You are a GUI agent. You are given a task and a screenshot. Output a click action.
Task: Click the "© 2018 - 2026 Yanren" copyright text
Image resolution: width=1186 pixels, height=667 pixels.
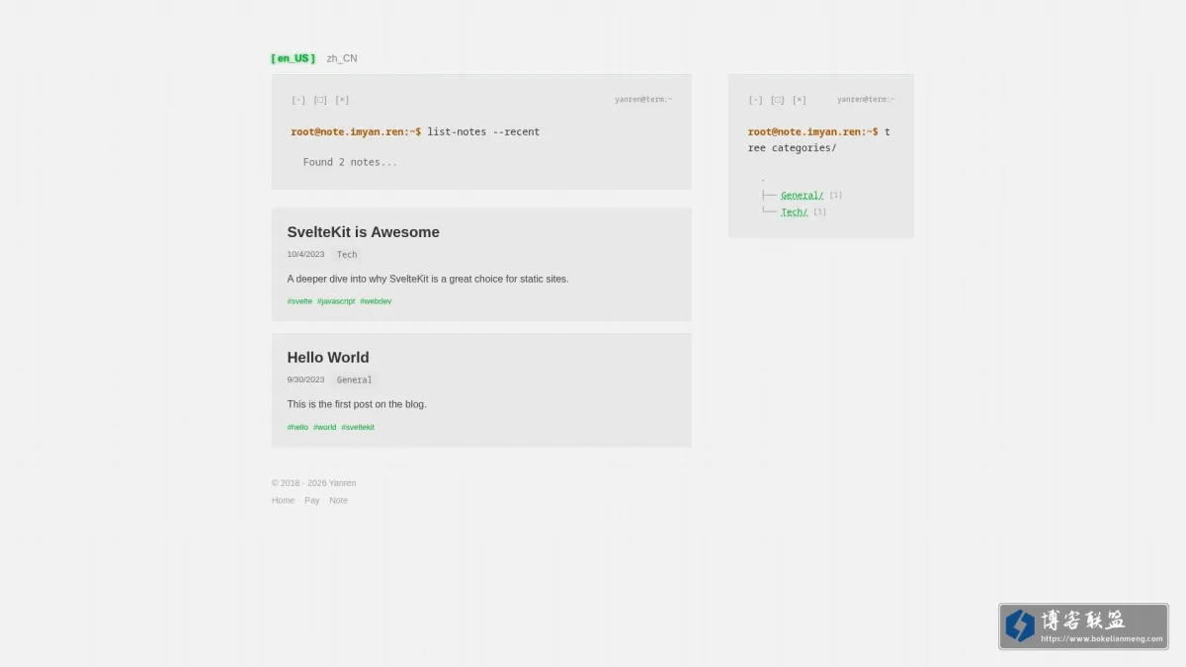314,483
